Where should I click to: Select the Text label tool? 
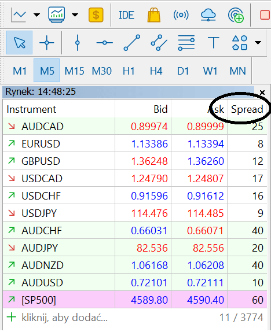coord(213,43)
